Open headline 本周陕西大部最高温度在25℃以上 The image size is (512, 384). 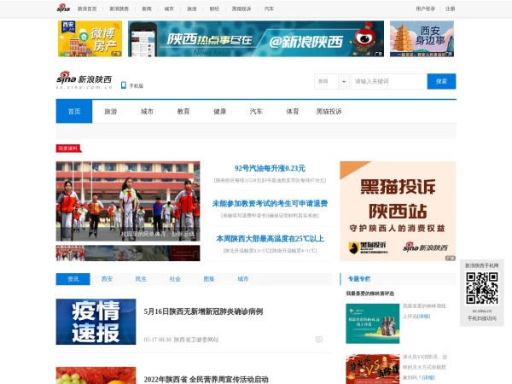coord(270,239)
